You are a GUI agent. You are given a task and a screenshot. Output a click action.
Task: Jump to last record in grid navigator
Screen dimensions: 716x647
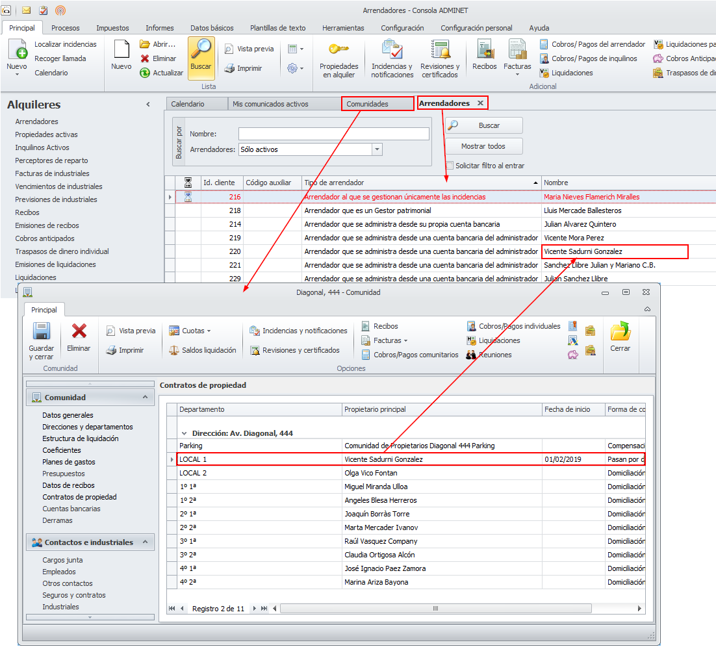click(x=264, y=609)
